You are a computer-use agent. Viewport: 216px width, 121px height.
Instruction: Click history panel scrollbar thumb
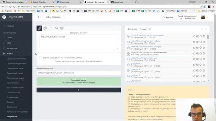(x=208, y=37)
